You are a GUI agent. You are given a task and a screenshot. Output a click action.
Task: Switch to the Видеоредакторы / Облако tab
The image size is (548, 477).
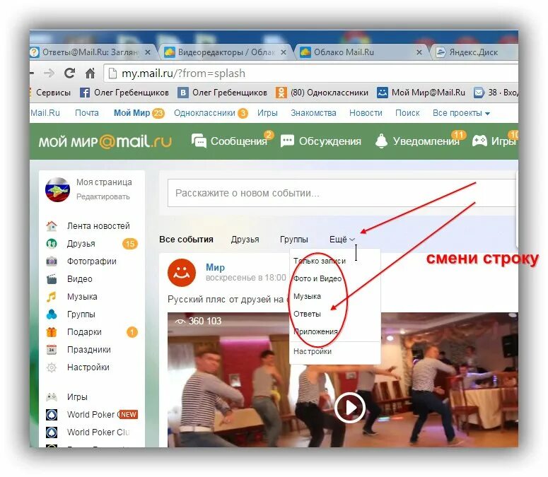(x=226, y=52)
